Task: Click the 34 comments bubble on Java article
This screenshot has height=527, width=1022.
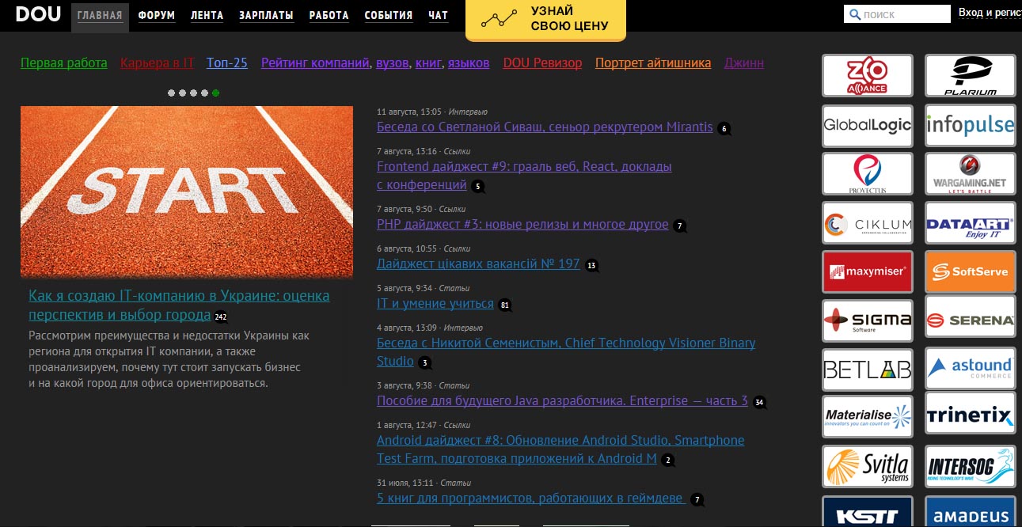Action: pos(759,402)
